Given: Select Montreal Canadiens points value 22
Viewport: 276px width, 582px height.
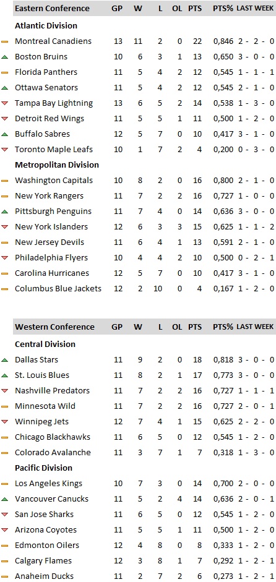Looking at the screenshot, I should coord(197,41).
